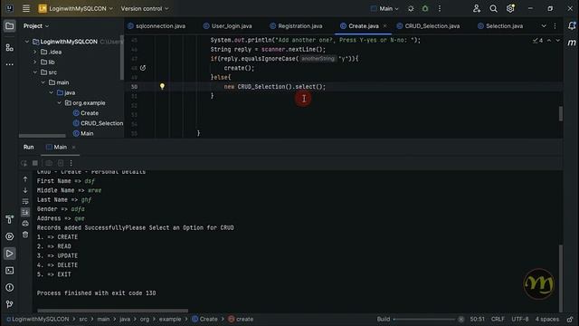Screen dimensions: 579x326
Task: Open the Project tool window folder icon
Action: point(10,26)
